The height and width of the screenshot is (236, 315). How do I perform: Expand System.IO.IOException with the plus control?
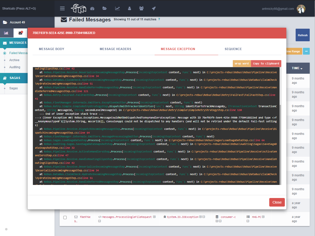point(200,217)
